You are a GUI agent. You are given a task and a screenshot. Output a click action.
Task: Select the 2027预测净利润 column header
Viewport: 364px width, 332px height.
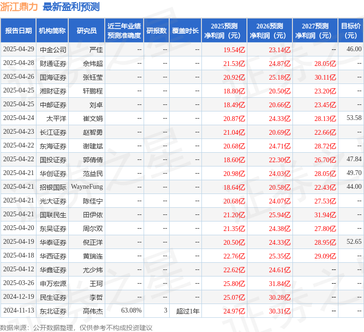[315, 31]
